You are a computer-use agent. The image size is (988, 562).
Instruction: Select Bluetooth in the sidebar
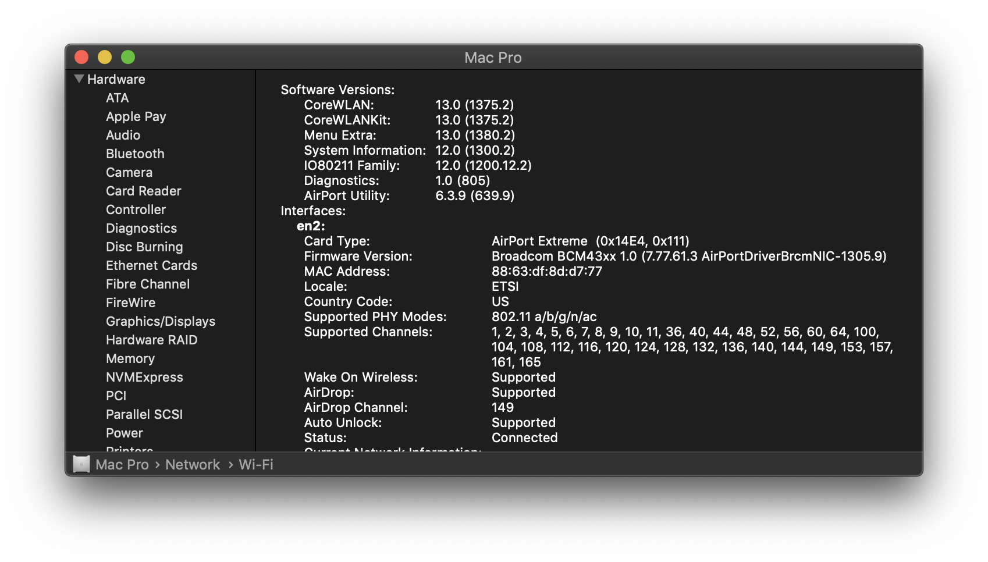pos(135,154)
